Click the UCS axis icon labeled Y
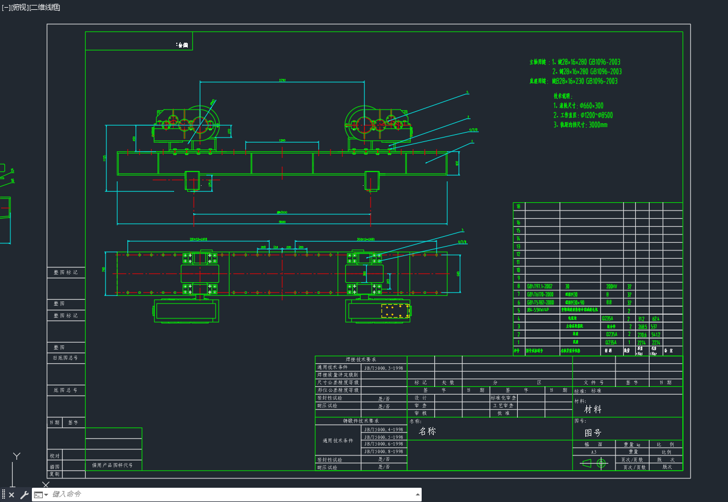Viewport: 728px width, 502px height. tap(16, 456)
